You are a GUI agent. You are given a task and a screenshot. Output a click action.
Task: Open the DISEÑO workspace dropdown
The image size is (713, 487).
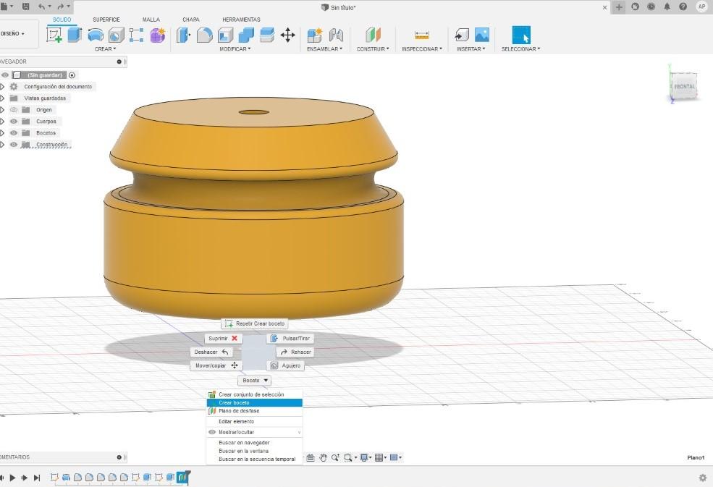click(13, 34)
